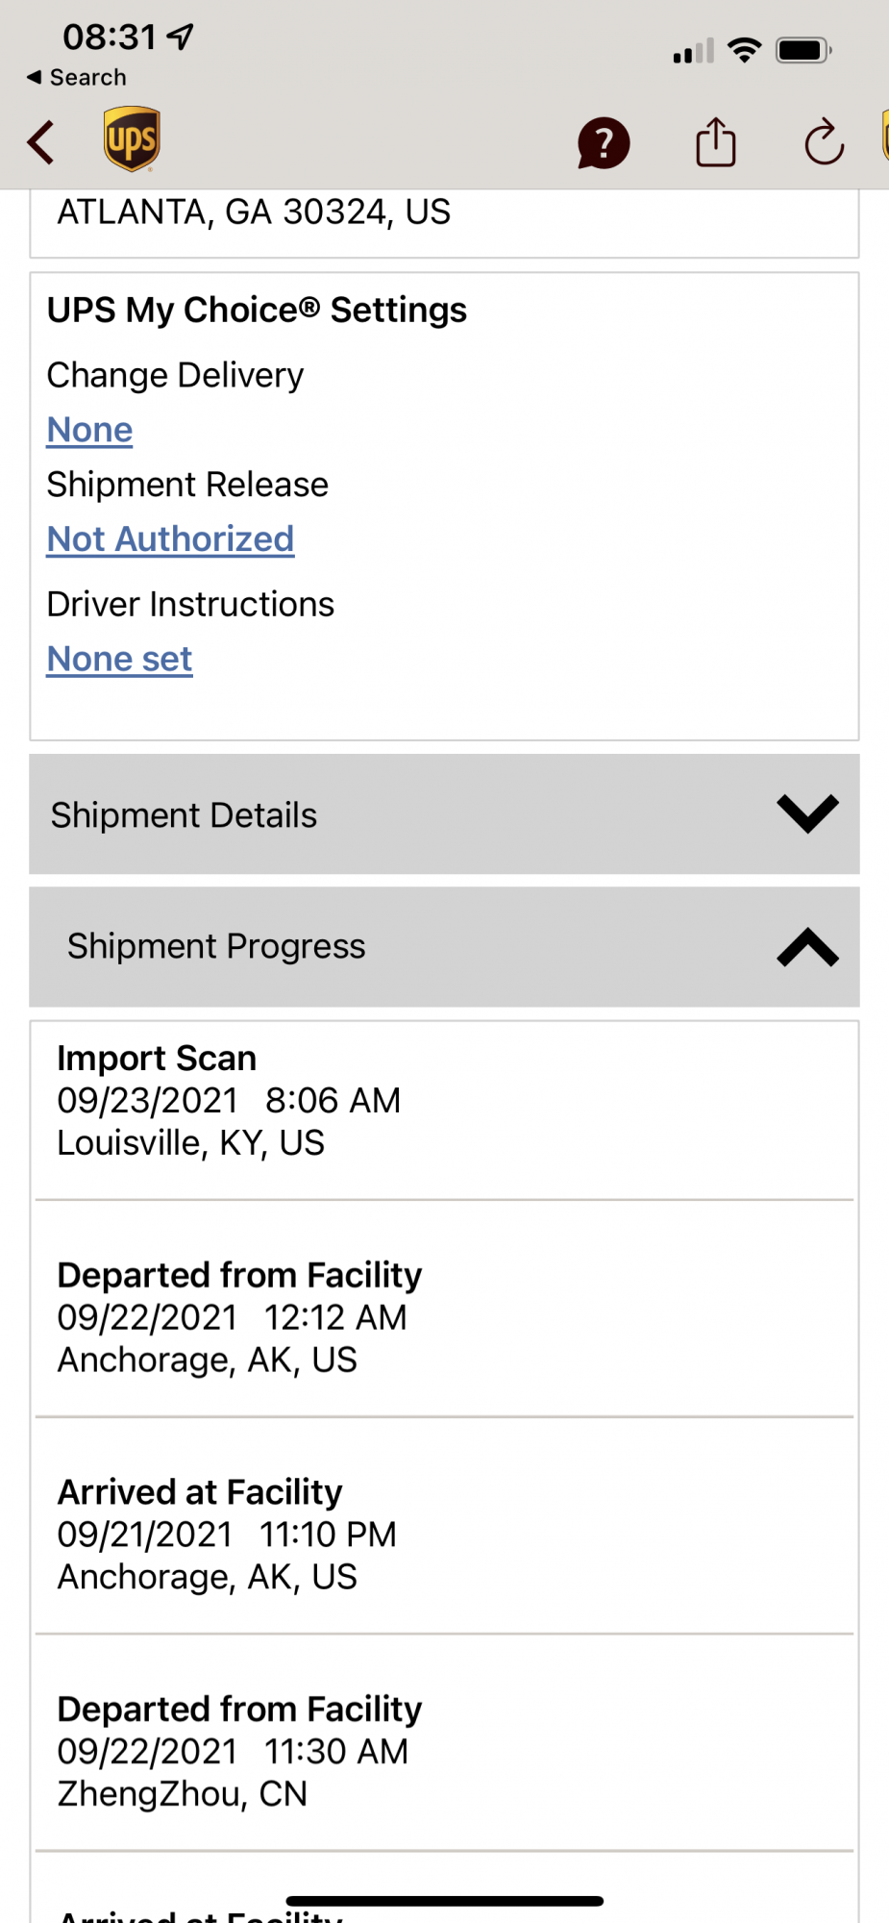Viewport: 889px width, 1923px height.
Task: Tap the home indicator bar
Action: point(444,1901)
